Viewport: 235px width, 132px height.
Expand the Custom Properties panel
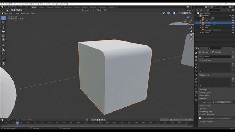(x=207, y=122)
